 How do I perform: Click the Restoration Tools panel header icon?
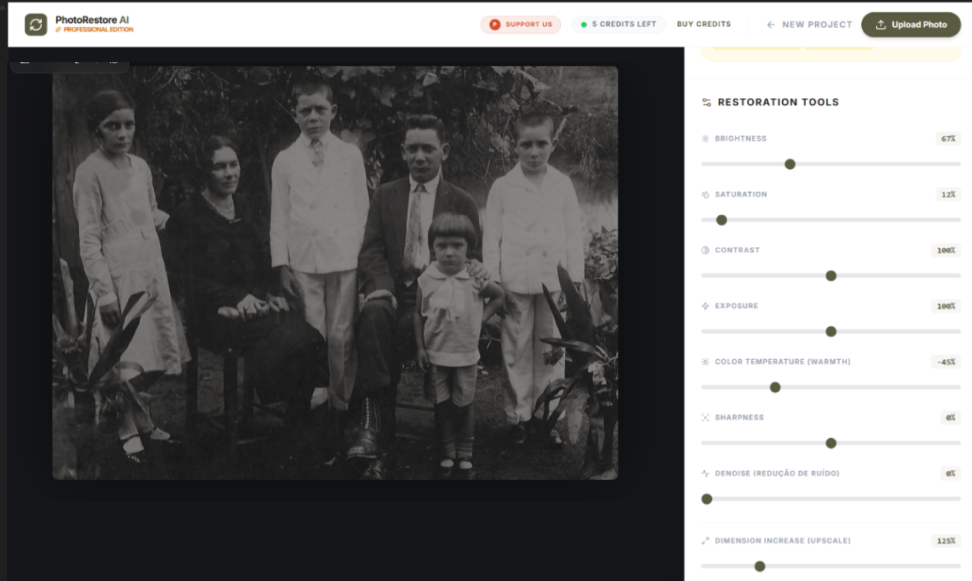click(706, 102)
